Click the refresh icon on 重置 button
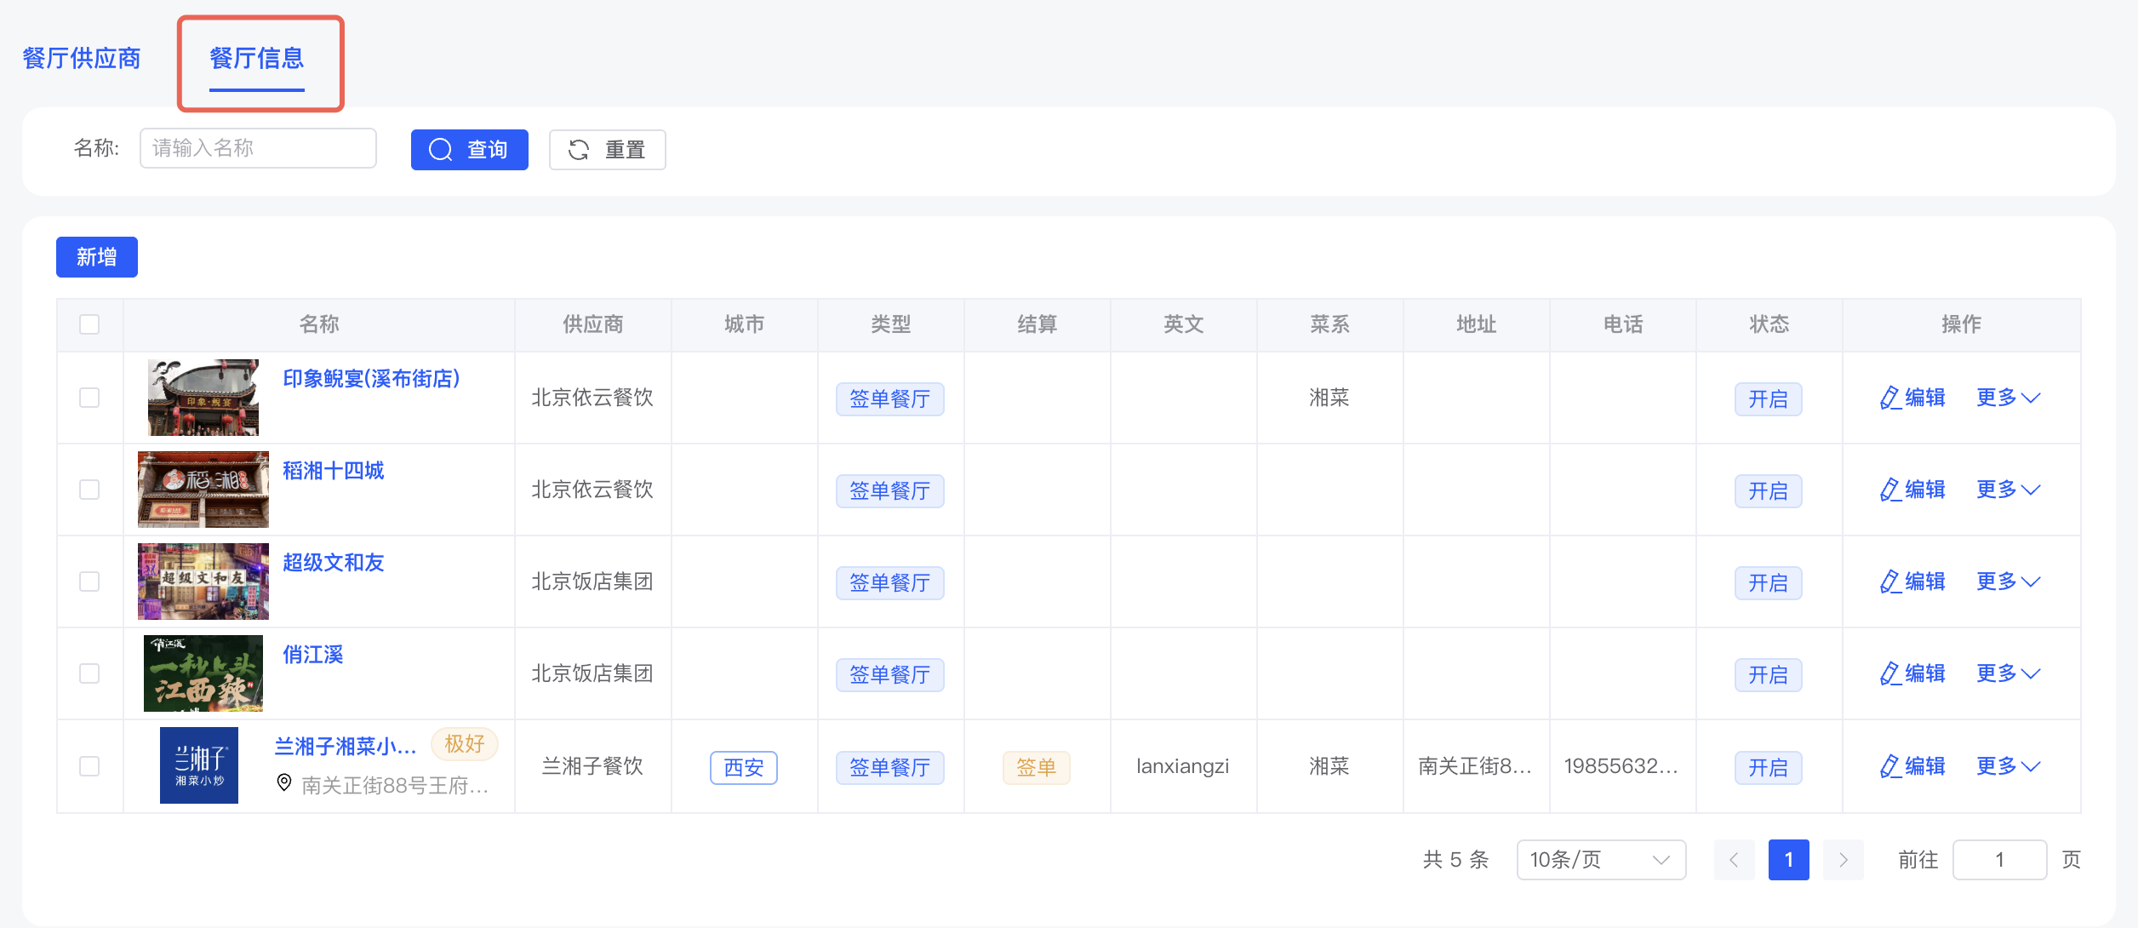 [579, 150]
